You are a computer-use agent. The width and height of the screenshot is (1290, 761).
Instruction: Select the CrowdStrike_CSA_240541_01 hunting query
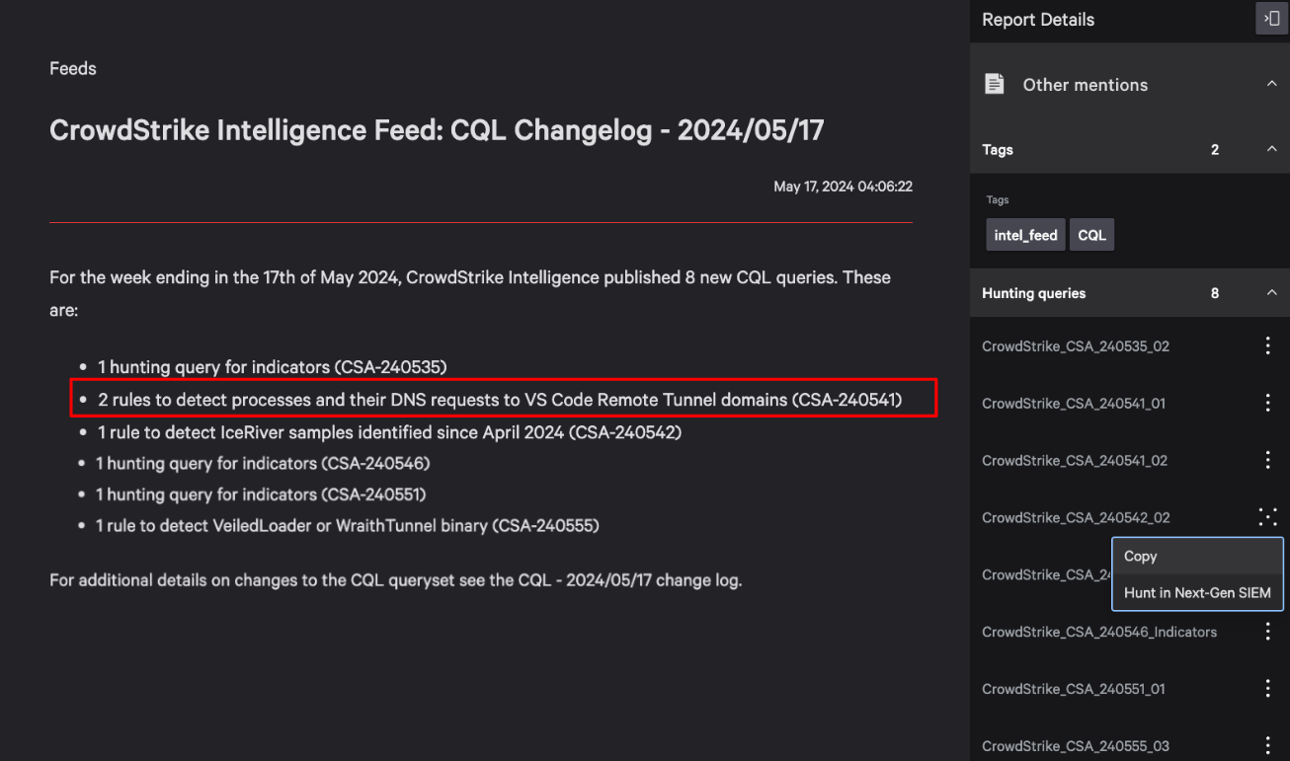[x=1074, y=404]
